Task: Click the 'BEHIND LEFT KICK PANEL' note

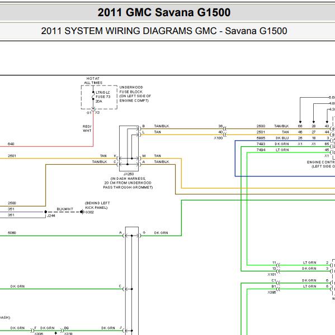Action: [97, 205]
